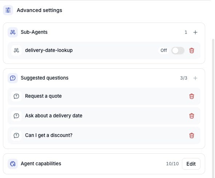Delete the delivery-date-lookup sub-agent
Screen dimensions: 215x178
click(192, 50)
